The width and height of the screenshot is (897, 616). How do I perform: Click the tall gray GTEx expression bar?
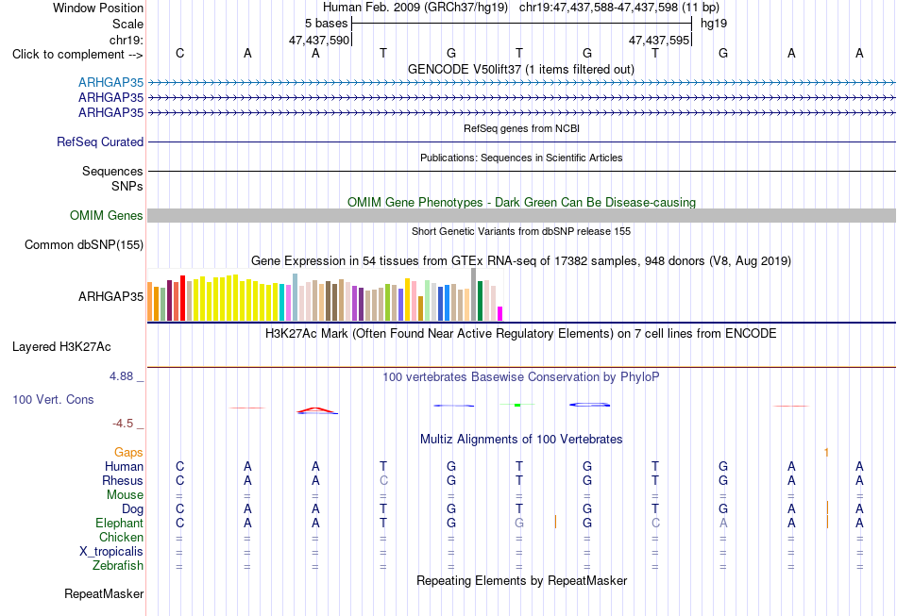pyautogui.click(x=473, y=294)
